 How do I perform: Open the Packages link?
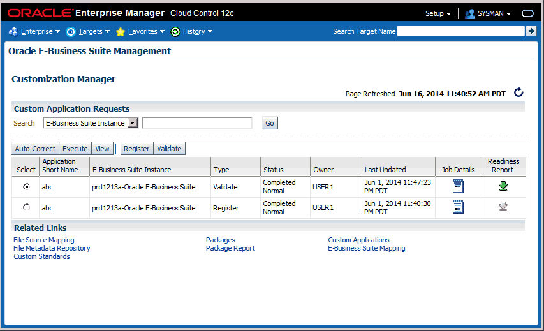[220, 240]
